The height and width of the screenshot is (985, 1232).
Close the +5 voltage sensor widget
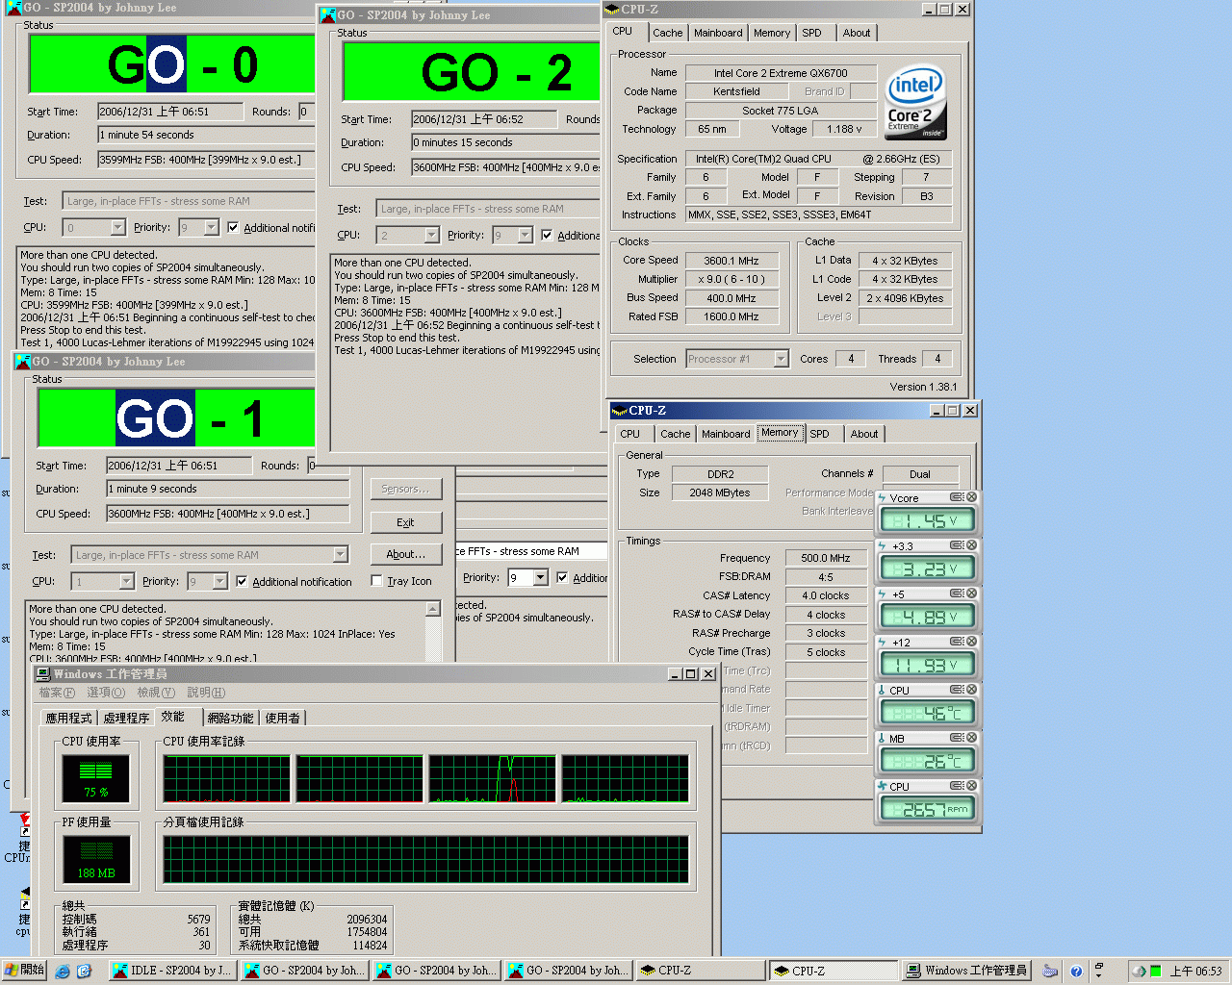[x=971, y=594]
